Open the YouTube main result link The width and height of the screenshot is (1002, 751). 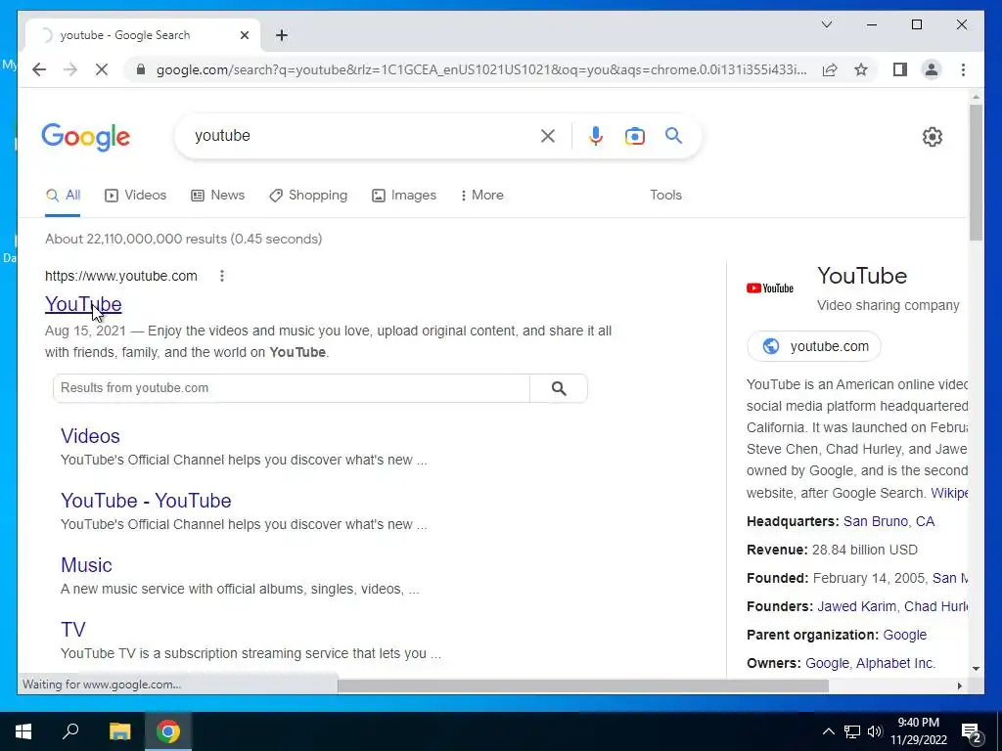[83, 304]
